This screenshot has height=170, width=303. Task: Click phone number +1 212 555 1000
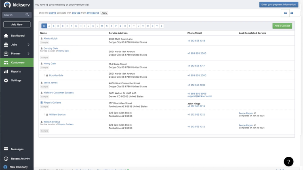[196, 85]
